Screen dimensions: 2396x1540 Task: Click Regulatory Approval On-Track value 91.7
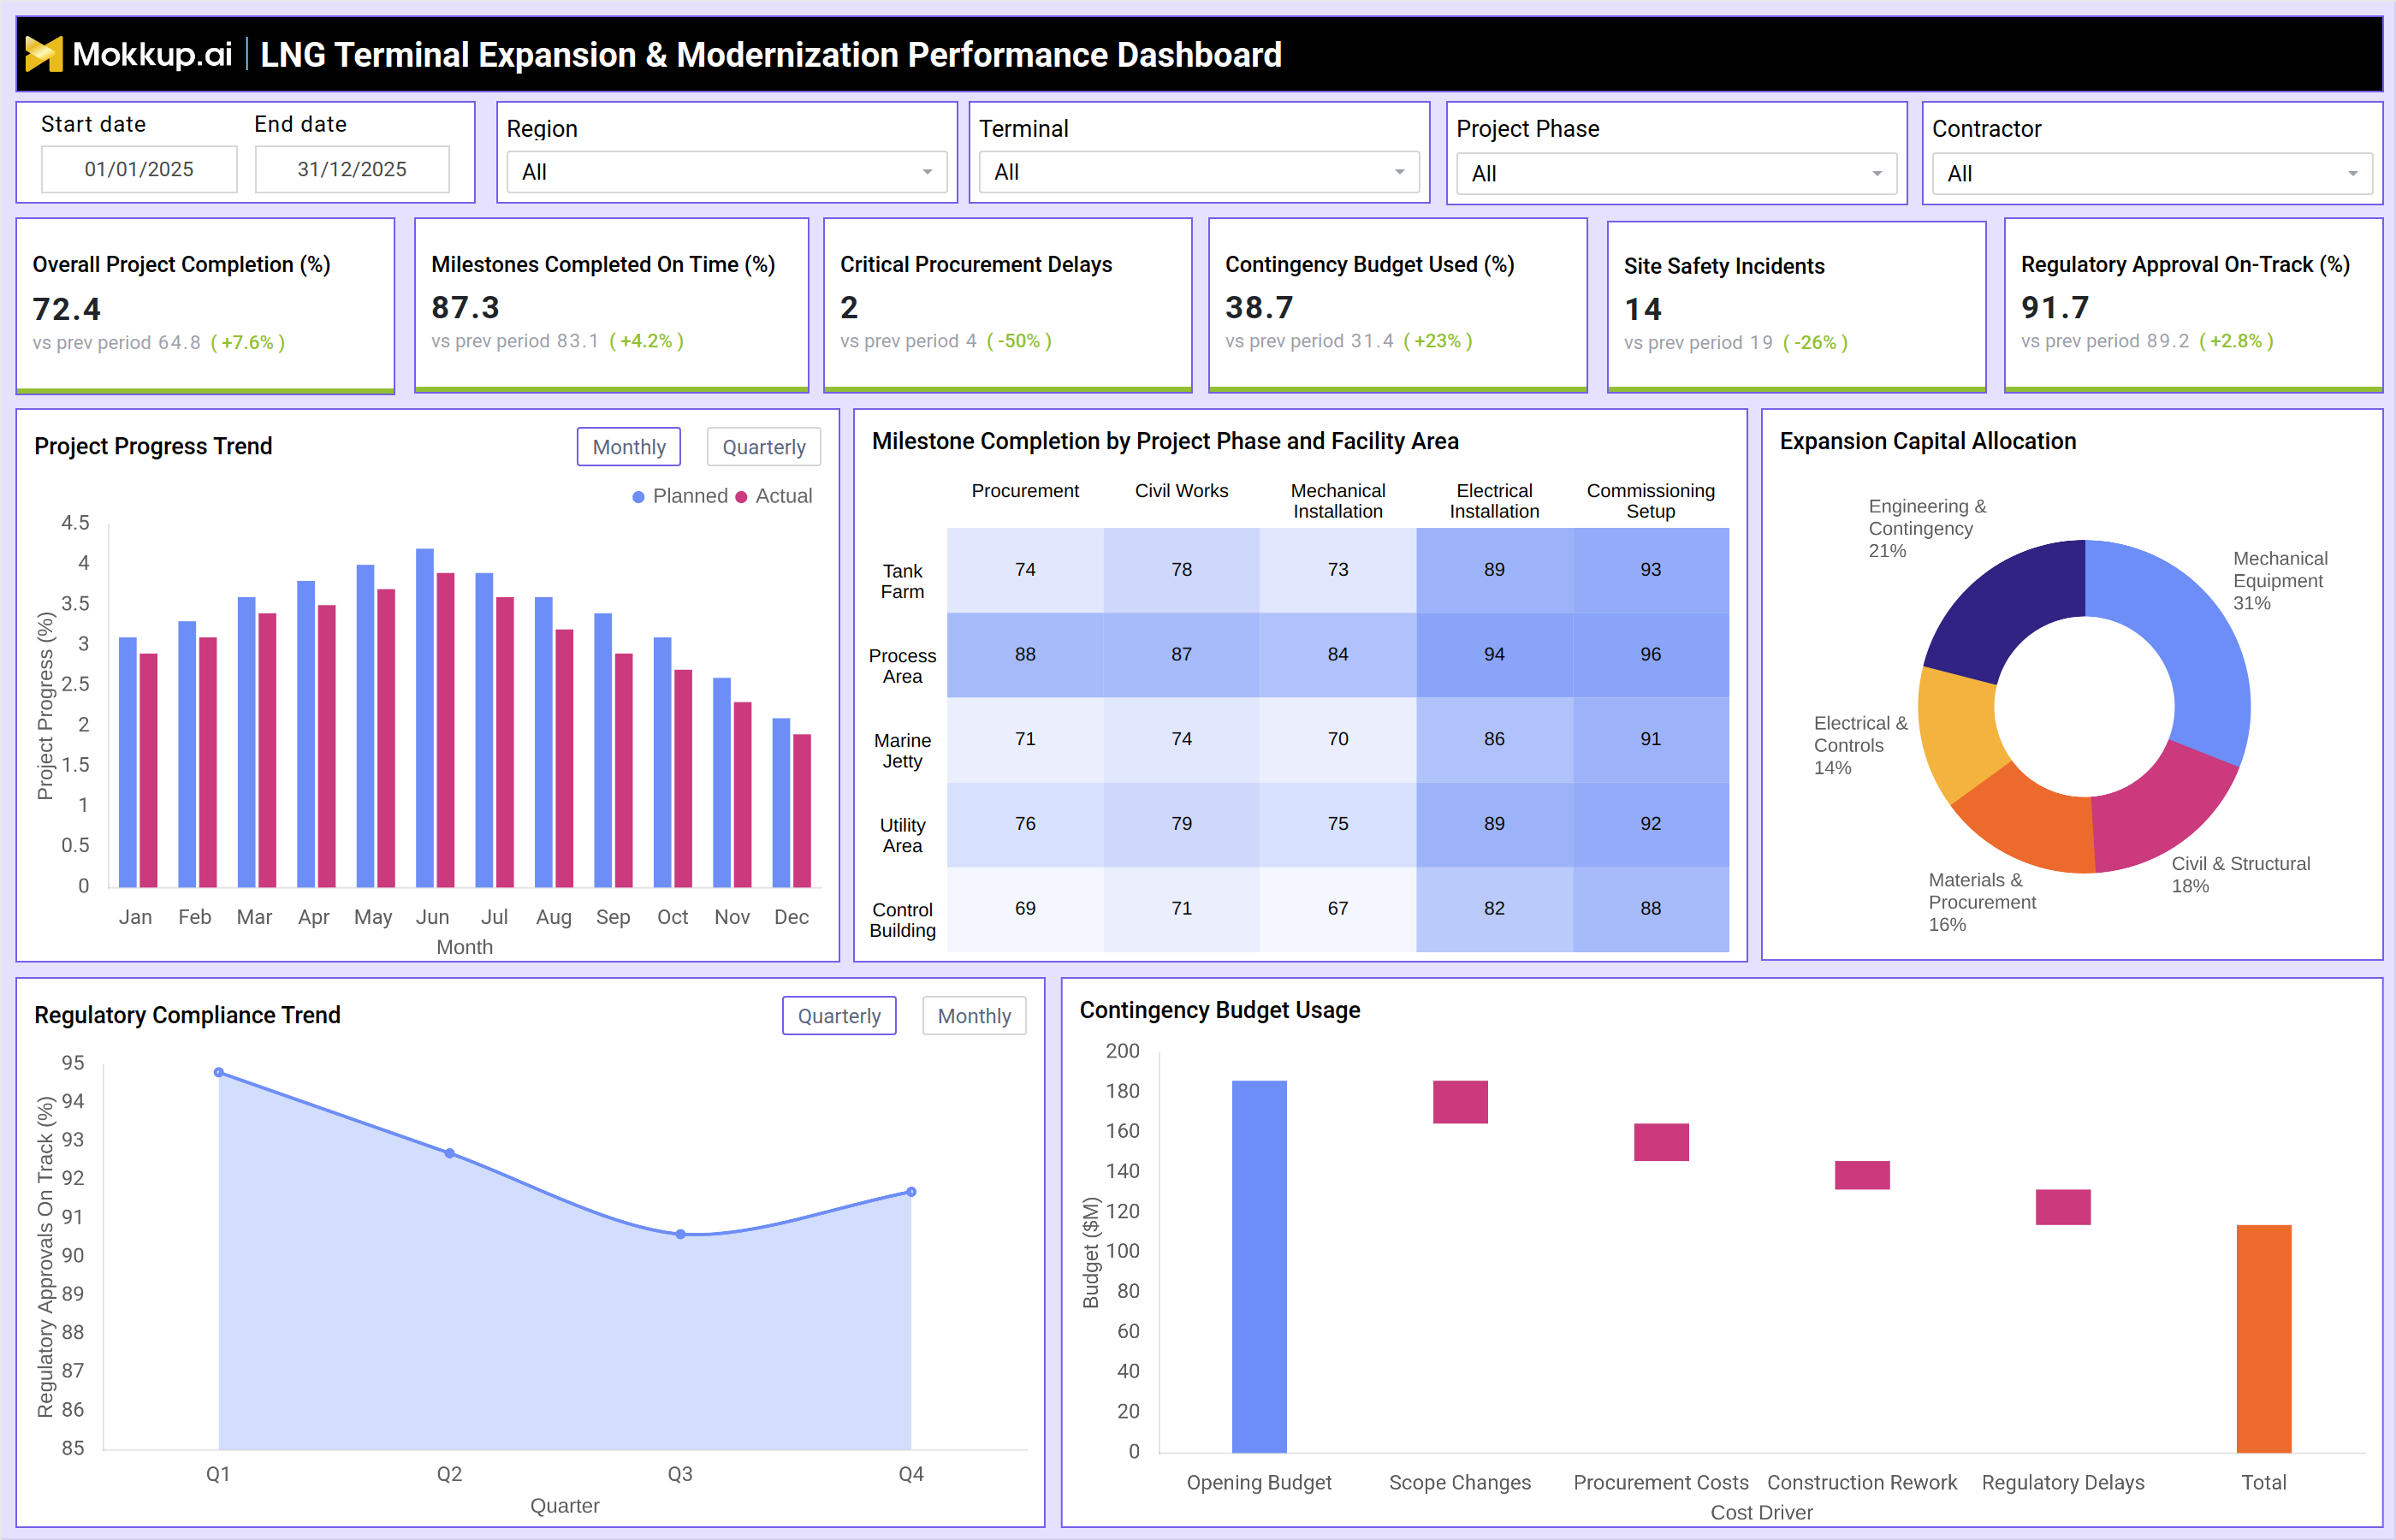2055,307
